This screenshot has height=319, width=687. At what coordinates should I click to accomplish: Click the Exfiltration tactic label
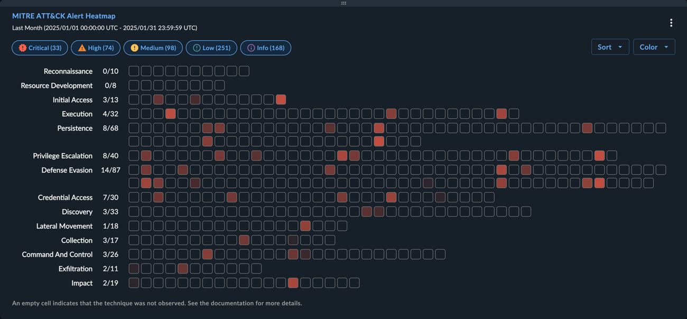76,269
